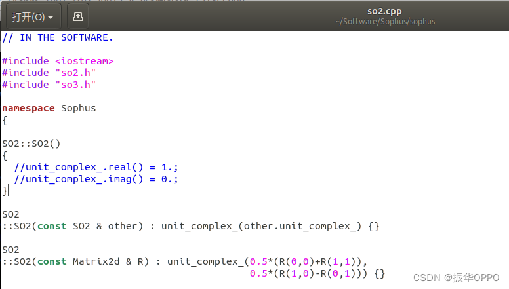This screenshot has width=509, height=289.
Task: Click 'const SO2 & other' copy constructor parameter
Action: coord(87,226)
